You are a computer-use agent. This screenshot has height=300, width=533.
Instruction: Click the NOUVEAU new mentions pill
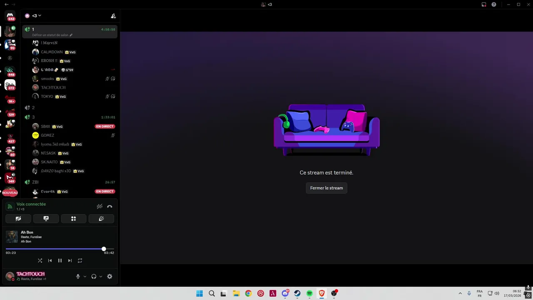pyautogui.click(x=10, y=192)
